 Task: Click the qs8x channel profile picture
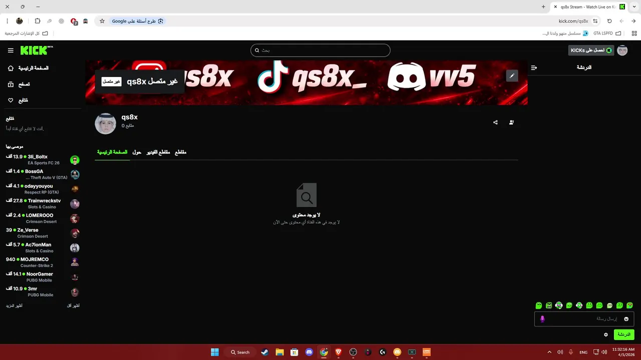tap(105, 123)
